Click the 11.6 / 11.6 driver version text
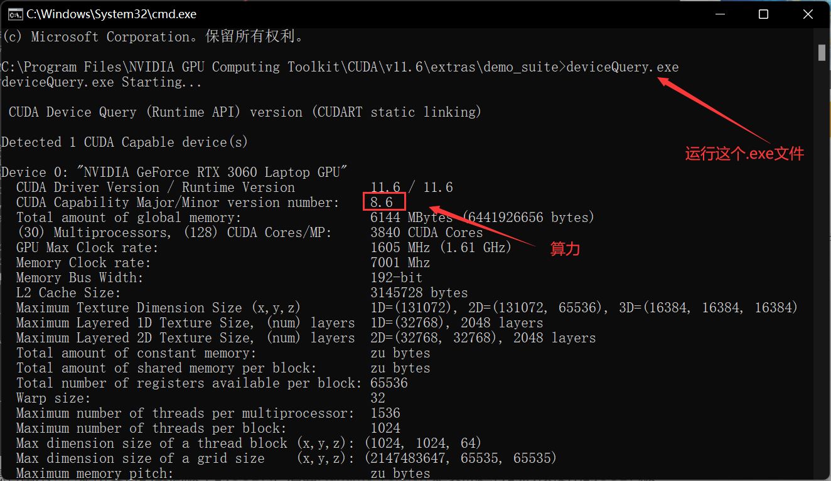The image size is (831, 481). click(x=412, y=188)
